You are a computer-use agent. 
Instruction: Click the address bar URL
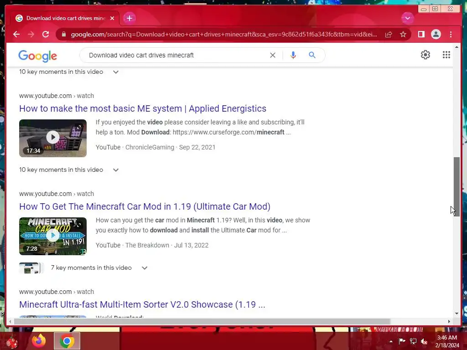[x=223, y=35]
